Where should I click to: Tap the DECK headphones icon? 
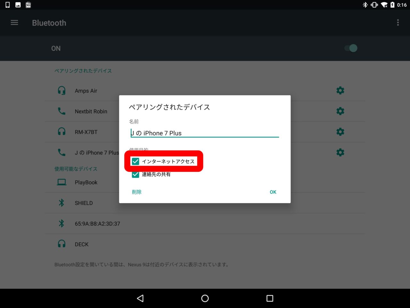coord(61,244)
